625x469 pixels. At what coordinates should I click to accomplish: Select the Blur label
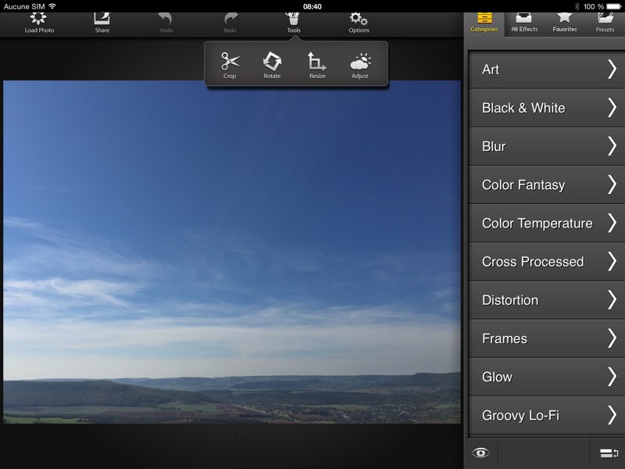494,146
